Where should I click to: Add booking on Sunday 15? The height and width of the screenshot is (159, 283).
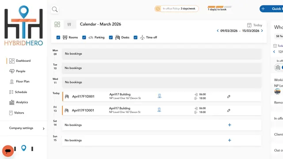point(229,140)
